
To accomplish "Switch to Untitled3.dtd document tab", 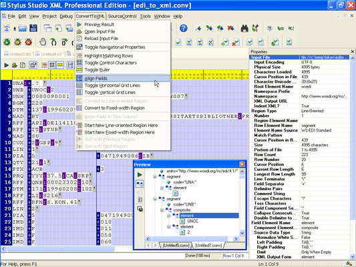I will click(19, 54).
